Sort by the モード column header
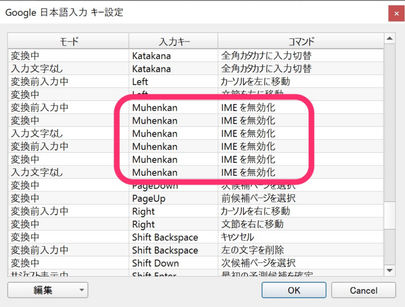Image resolution: width=405 pixels, height=307 pixels. [x=68, y=41]
